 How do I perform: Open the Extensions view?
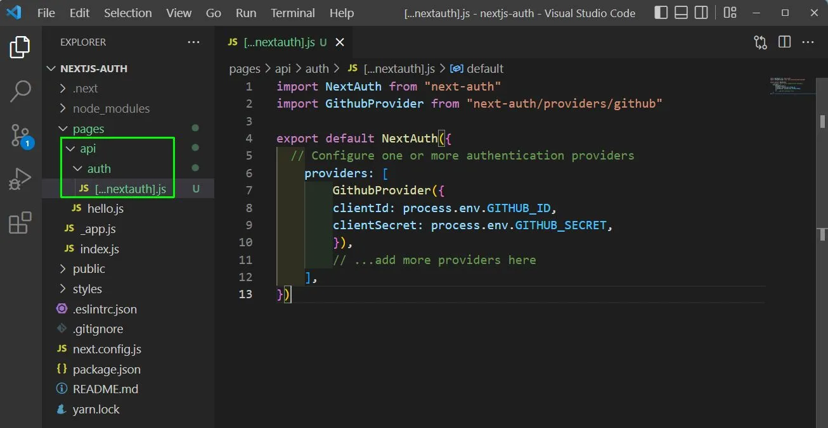pos(20,223)
